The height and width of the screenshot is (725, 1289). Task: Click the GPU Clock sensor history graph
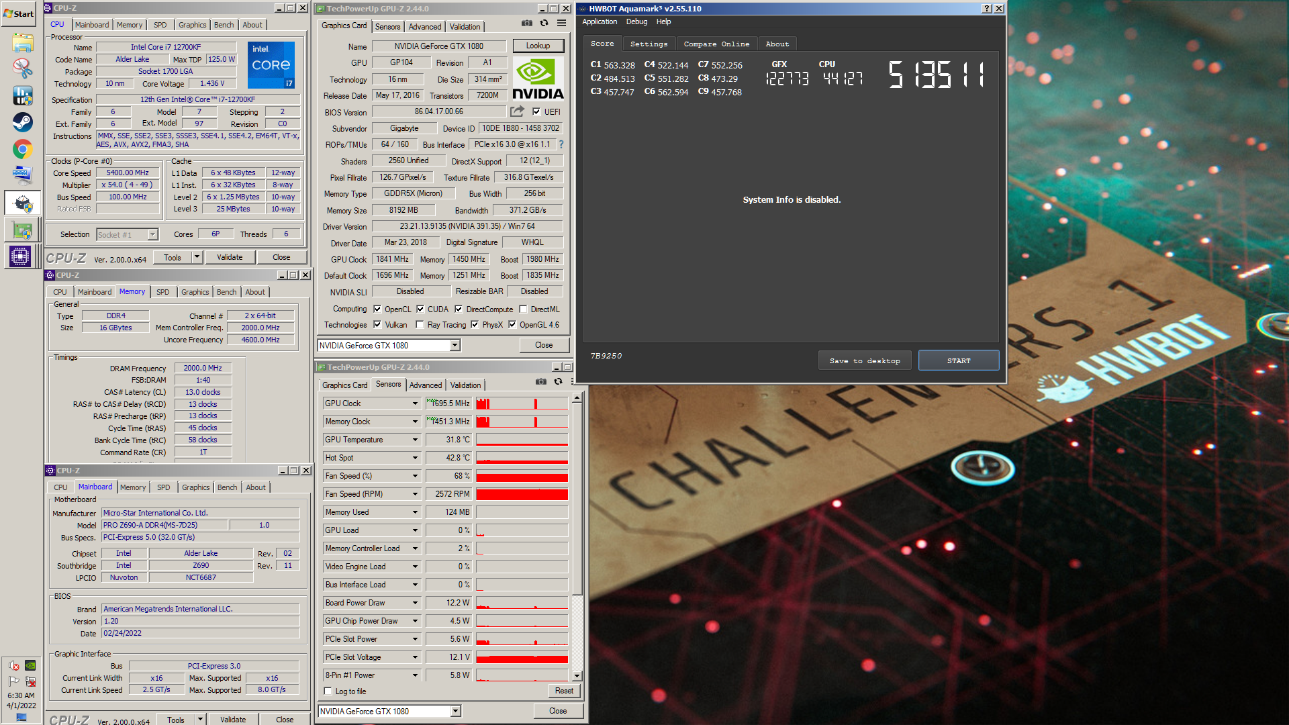pos(522,403)
